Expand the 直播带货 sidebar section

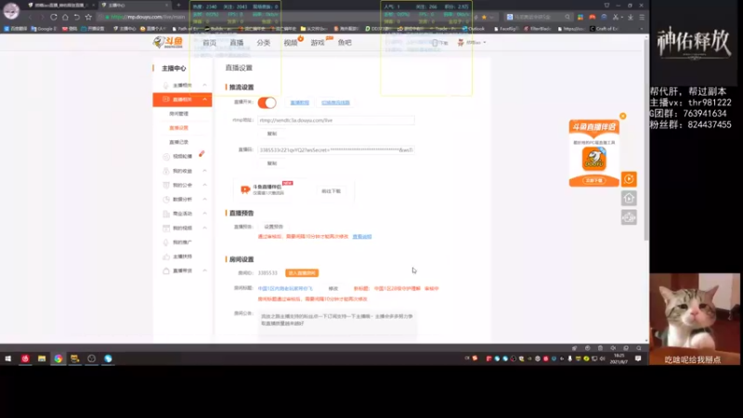(x=204, y=270)
